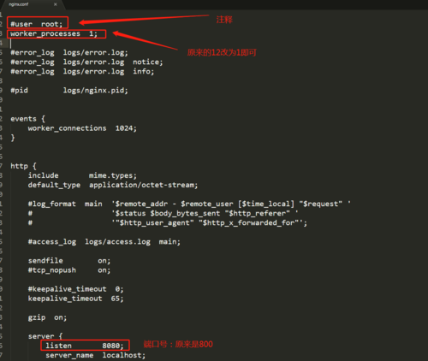Viewport: 428px width, 361px height.
Task: Place cursor on '#user root;' line
Action: 37,24
